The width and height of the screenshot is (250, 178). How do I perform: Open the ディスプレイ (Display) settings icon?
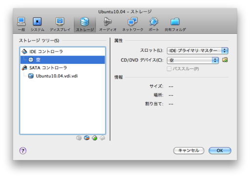60,24
